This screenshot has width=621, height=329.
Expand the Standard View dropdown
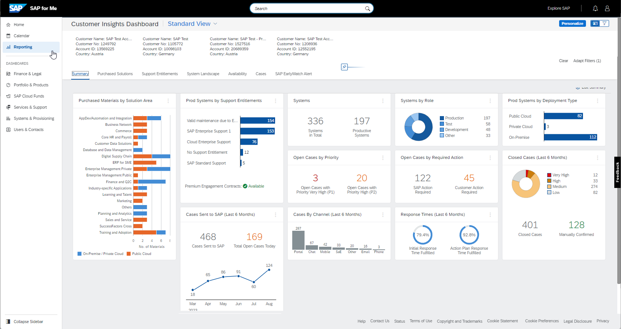tap(215, 24)
